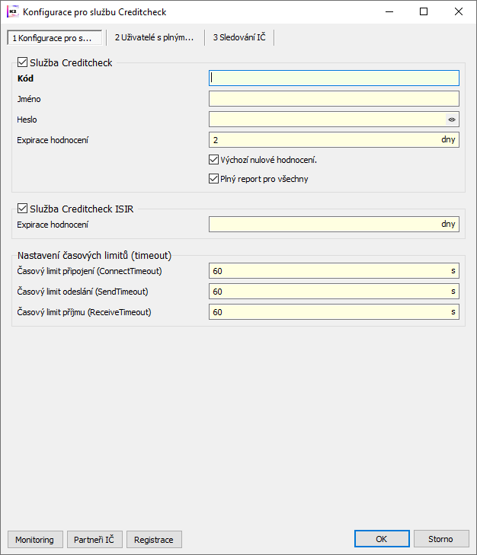Open Partneři IČ button
This screenshot has width=477, height=555.
[94, 540]
